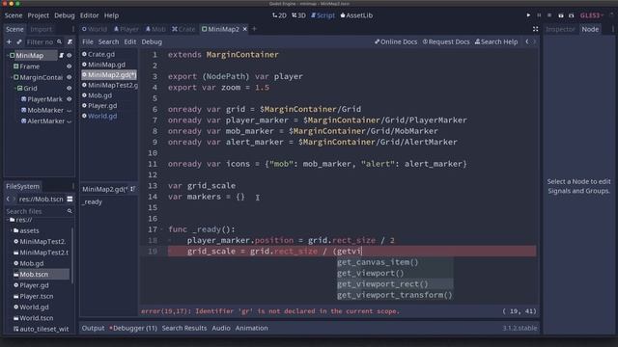Pick get_viewport_rect() autocomplete suggestion
The height and width of the screenshot is (347, 618).
pos(395,284)
